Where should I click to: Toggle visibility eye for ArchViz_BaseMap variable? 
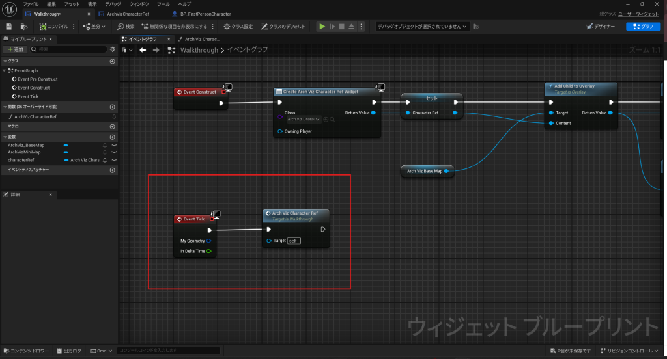click(114, 145)
